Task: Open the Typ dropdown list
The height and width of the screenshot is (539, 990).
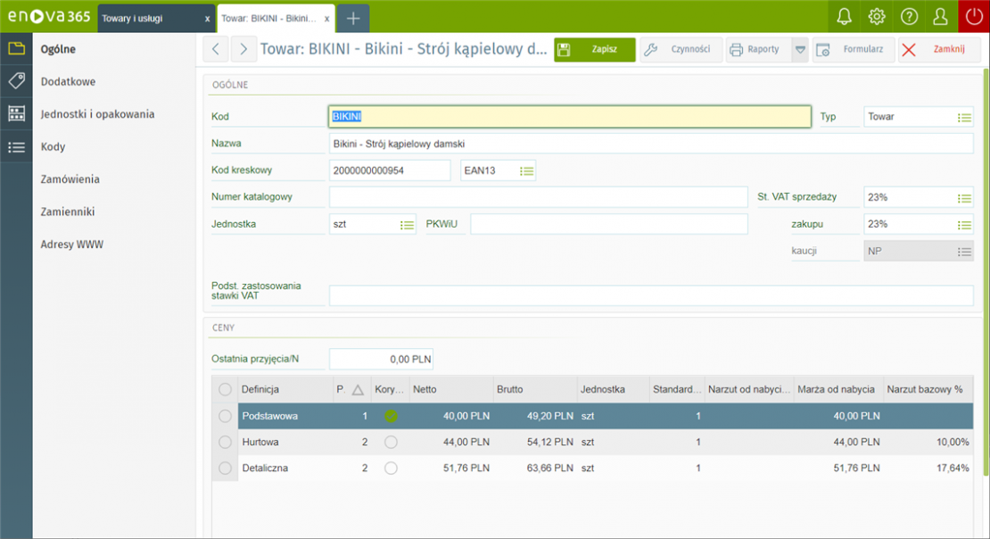Action: [x=964, y=117]
